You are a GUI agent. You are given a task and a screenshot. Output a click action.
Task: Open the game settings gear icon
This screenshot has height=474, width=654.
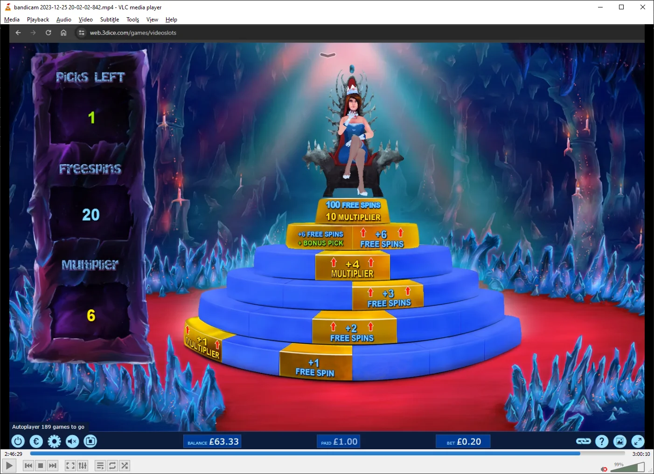click(54, 441)
